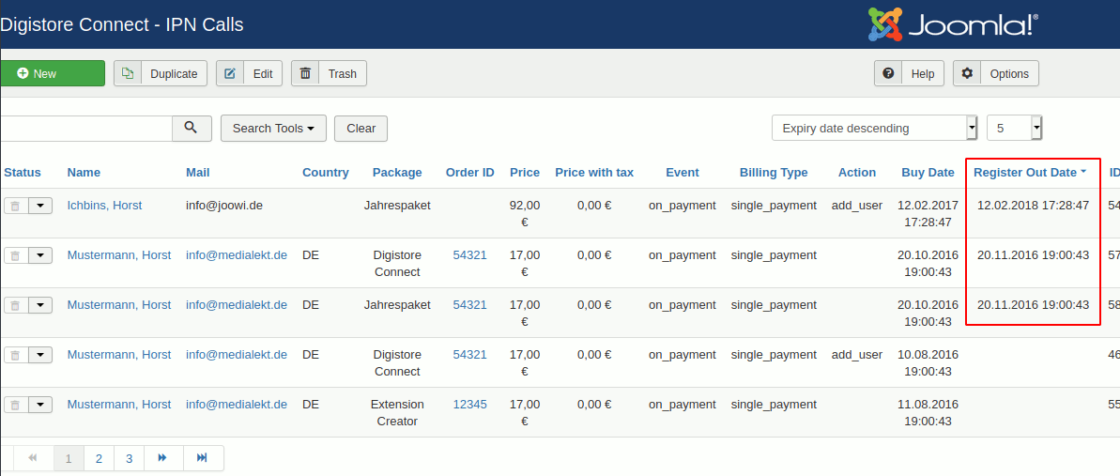Click the previous page double-arrow icon
Viewport: 1120px width, 476px height.
click(x=33, y=458)
